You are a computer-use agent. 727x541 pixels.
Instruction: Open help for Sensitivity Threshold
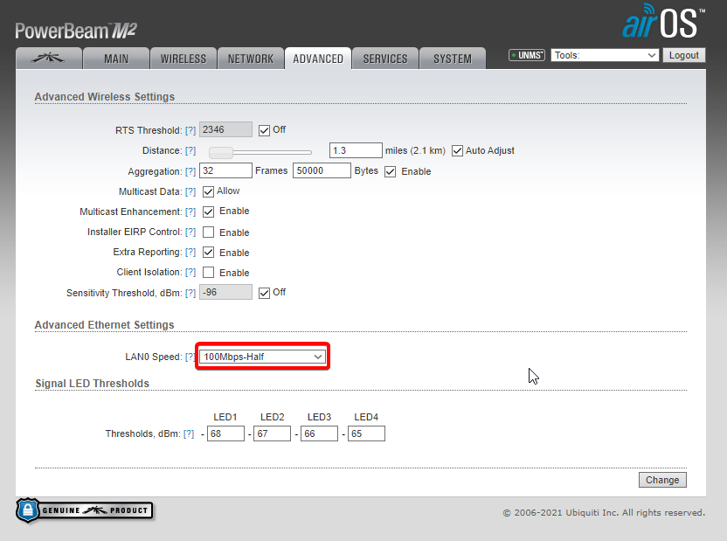point(190,293)
